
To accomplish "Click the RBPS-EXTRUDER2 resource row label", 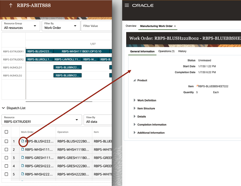I will [x=13, y=60].
